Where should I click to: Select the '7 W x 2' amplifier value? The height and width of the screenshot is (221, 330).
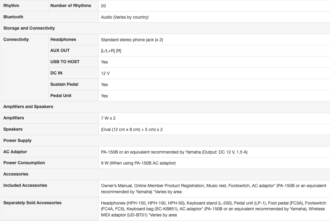tap(108, 118)
